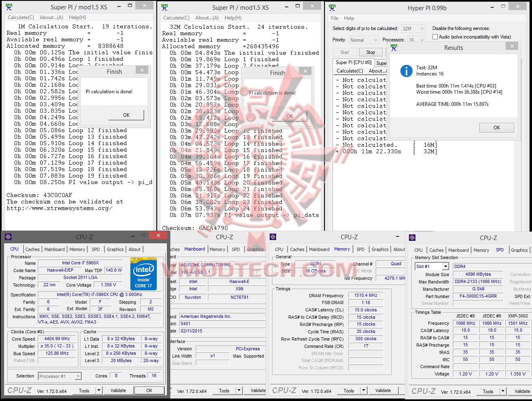Open Help(H) menu in the 32M Super PI window
Viewport: 532px width, 401px height.
point(233,18)
